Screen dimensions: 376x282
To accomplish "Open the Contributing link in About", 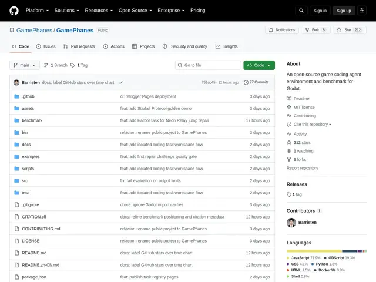I will point(305,116).
